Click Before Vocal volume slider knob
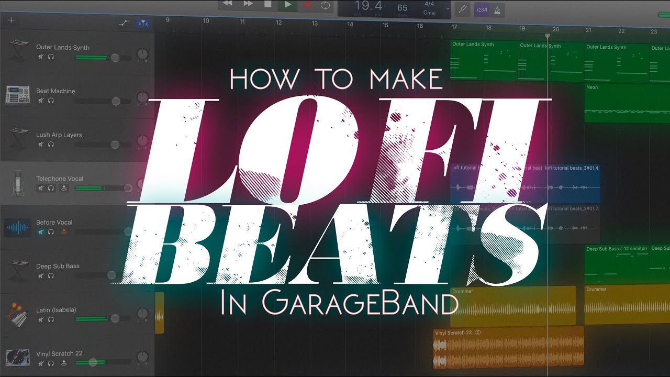The height and width of the screenshot is (377, 670). pos(128,231)
